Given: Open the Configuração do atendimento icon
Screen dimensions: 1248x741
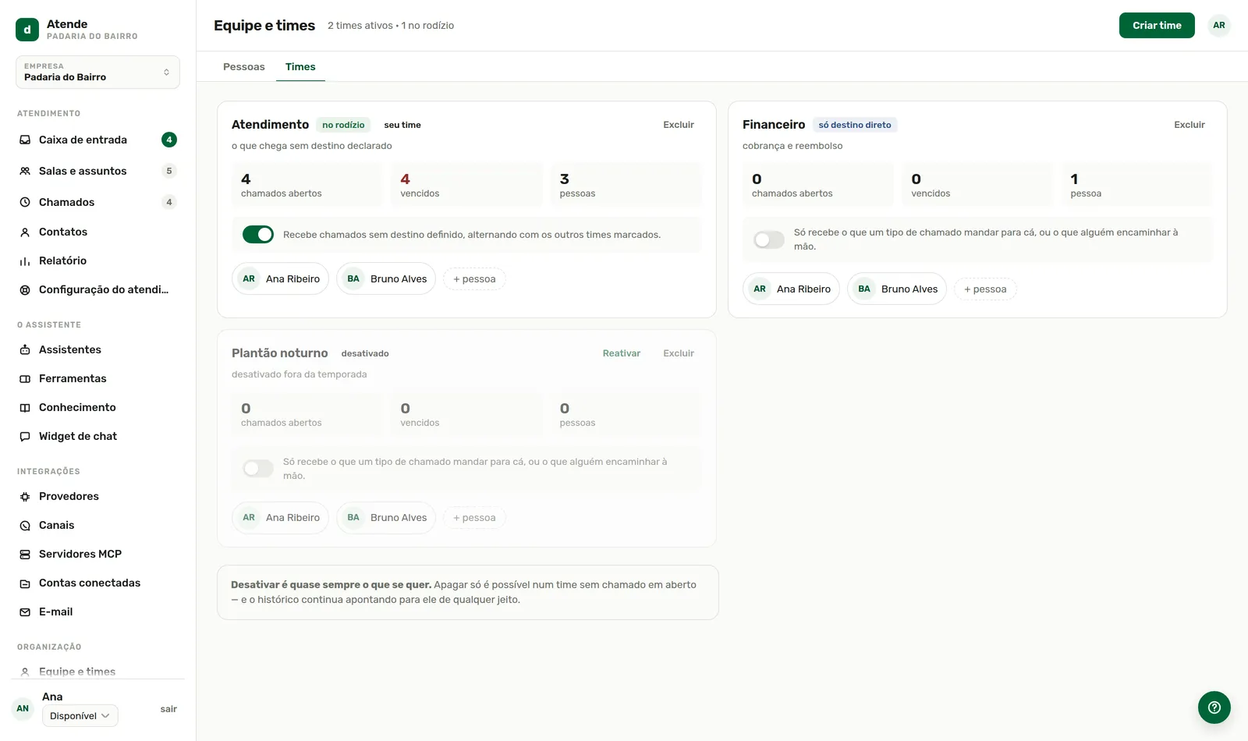Looking at the screenshot, I should tap(25, 289).
